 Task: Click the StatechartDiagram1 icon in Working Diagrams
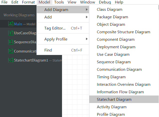[x=10, y=60]
